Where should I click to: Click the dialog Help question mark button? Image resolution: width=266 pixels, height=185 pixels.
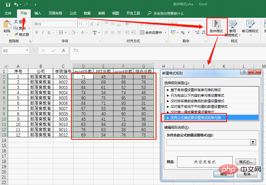244,72
